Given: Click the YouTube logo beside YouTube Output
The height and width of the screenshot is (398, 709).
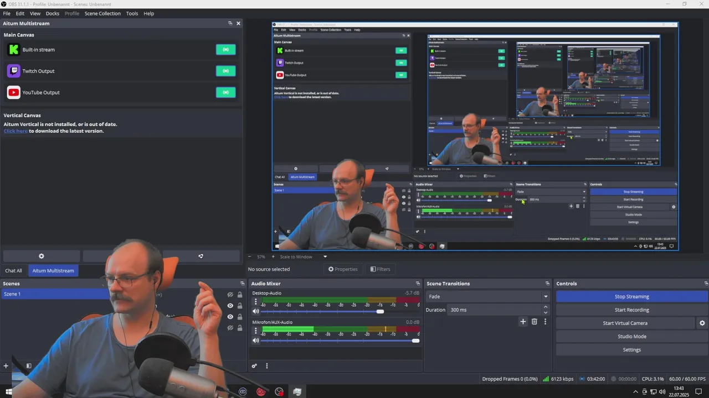Looking at the screenshot, I should (13, 93).
